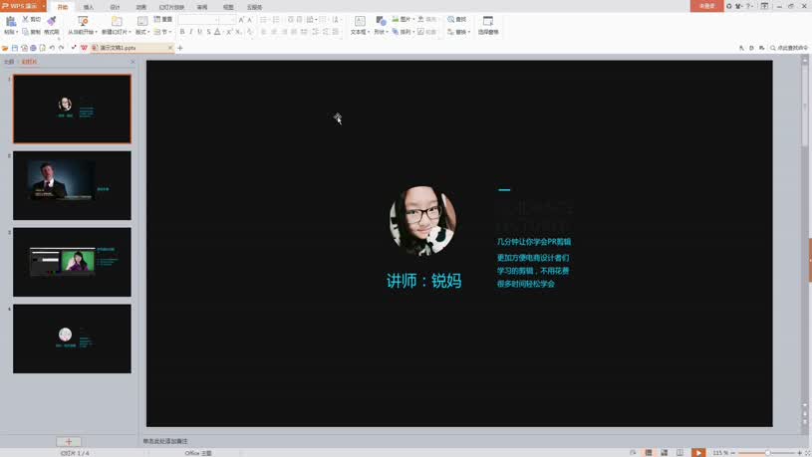Open the font name combo box
Image resolution: width=812 pixels, height=457 pixels.
click(x=200, y=20)
